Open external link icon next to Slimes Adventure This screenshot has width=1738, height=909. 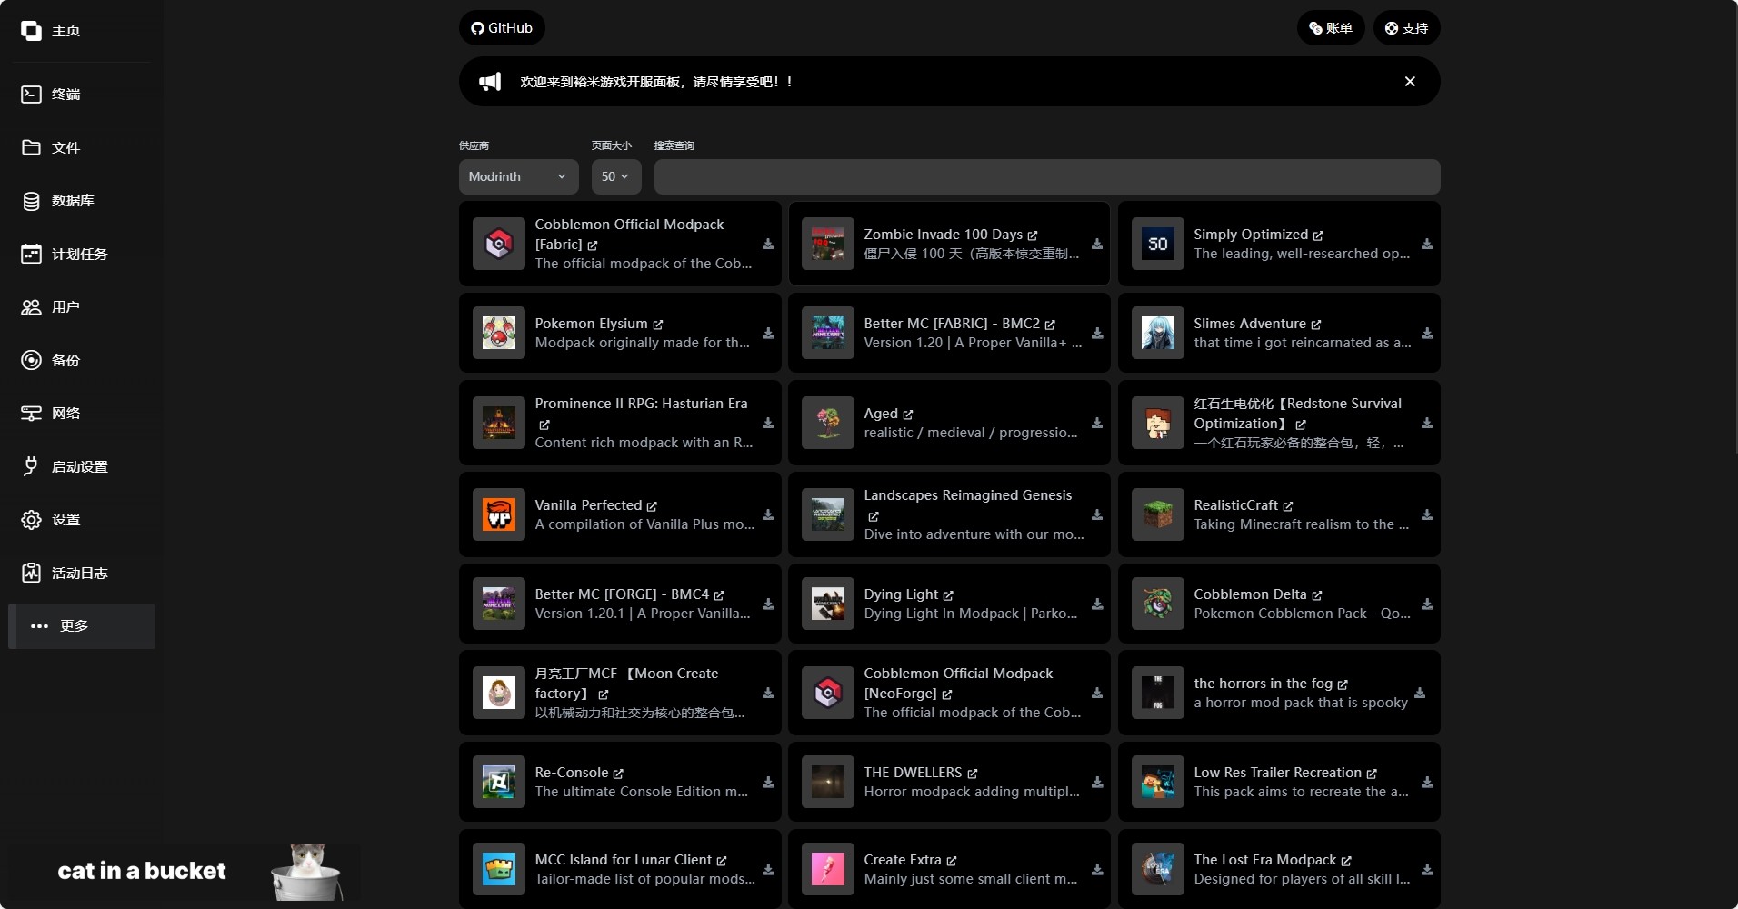[x=1316, y=325]
